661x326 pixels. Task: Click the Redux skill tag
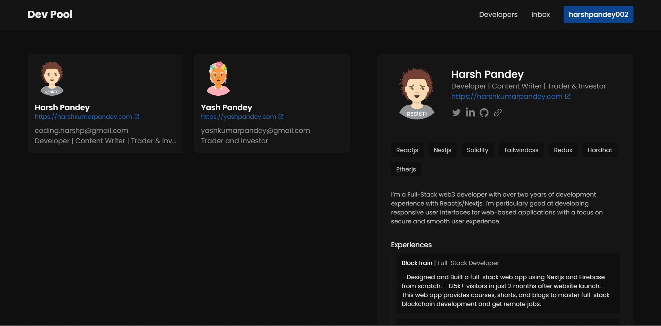(563, 150)
